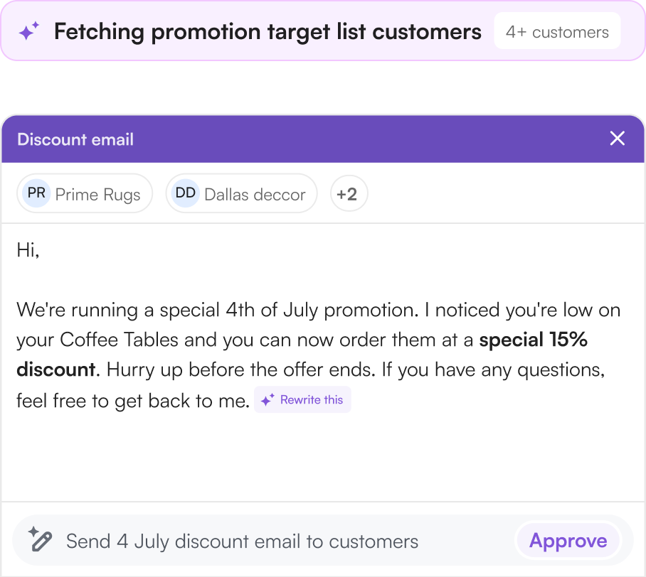Click the bold special 15% discount text
The width and height of the screenshot is (646, 577).
coord(533,340)
